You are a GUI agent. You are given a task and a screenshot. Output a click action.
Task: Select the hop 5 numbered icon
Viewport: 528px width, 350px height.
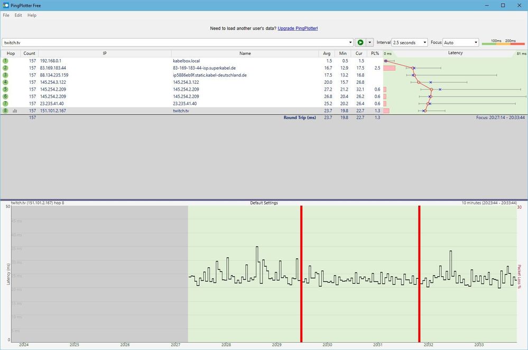(5, 89)
